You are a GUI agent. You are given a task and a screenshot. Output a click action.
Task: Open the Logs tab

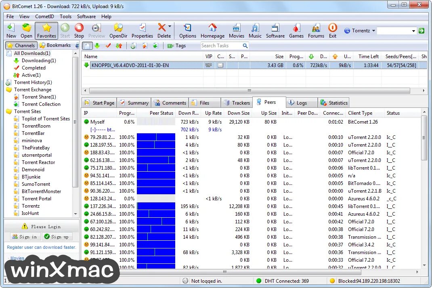pos(302,103)
